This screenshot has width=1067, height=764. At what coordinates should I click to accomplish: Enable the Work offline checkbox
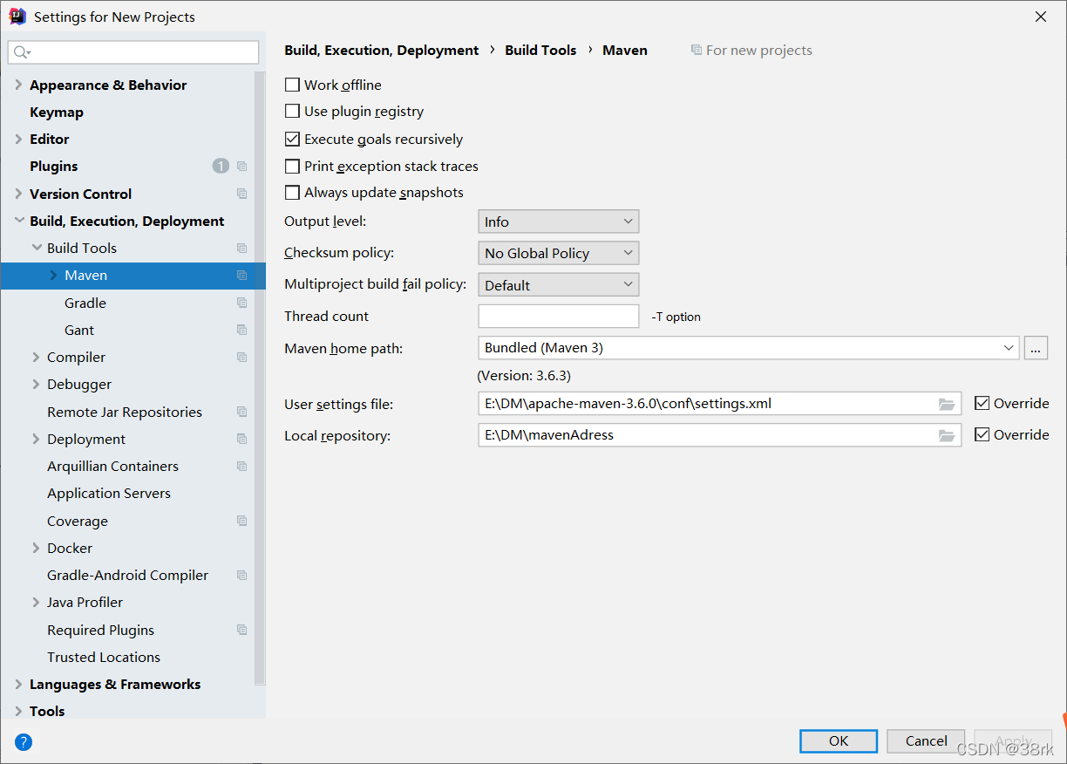(292, 85)
